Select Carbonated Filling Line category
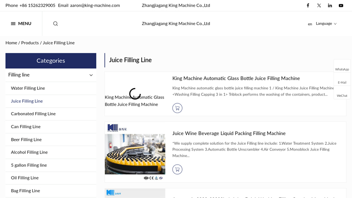The image size is (352, 198). pos(51,114)
